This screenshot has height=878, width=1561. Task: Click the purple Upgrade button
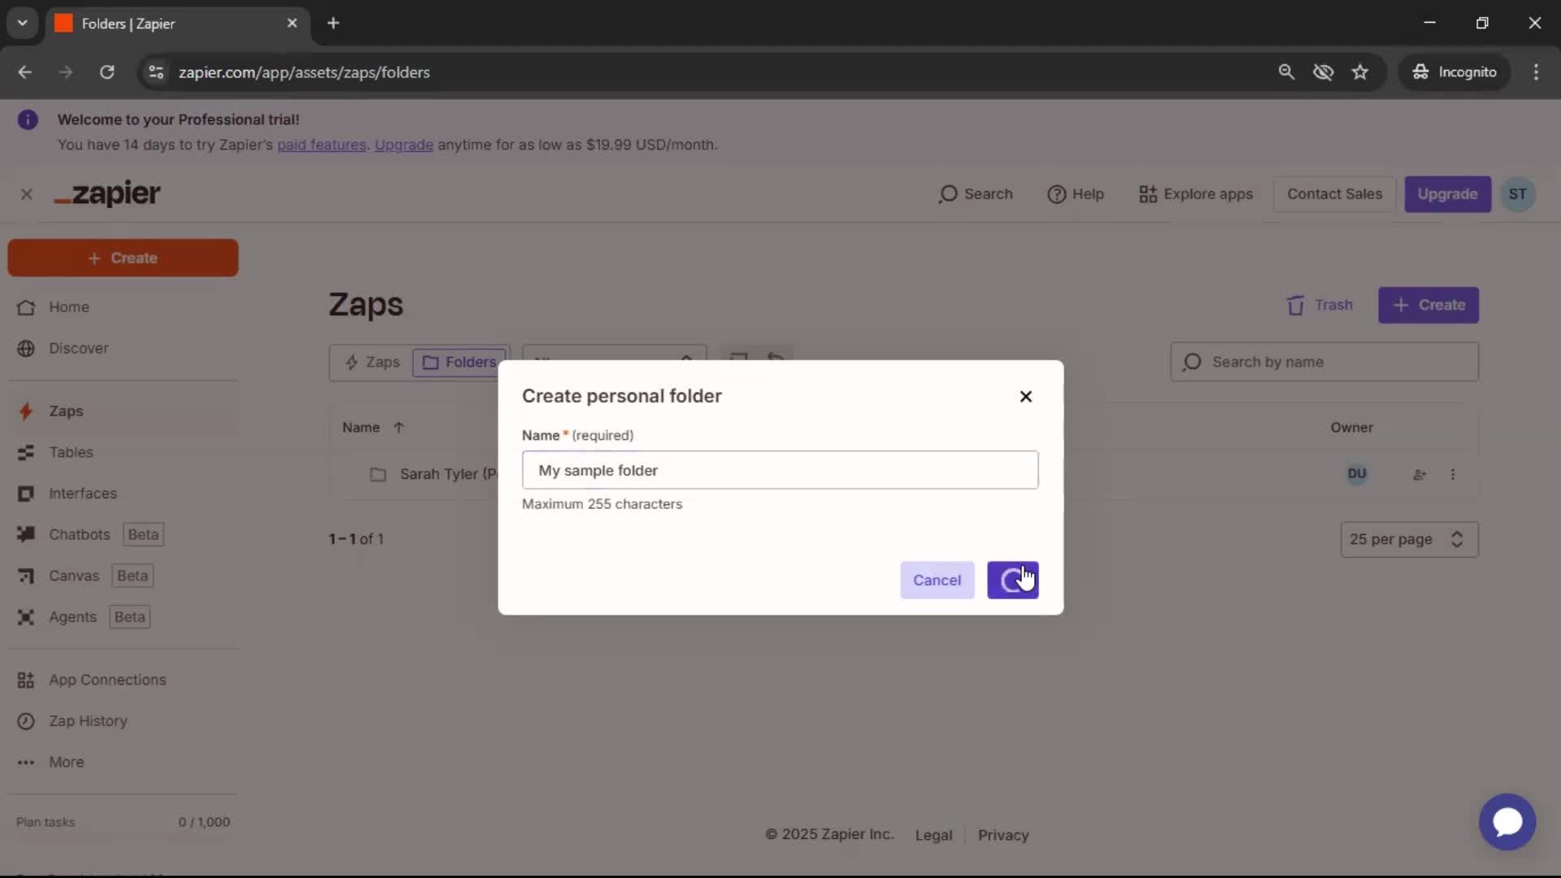[x=1447, y=194]
